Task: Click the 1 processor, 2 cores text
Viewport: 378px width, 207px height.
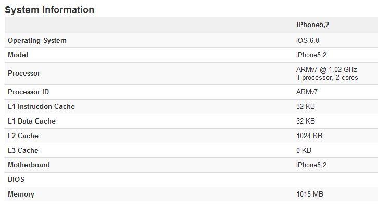Action: coord(327,78)
